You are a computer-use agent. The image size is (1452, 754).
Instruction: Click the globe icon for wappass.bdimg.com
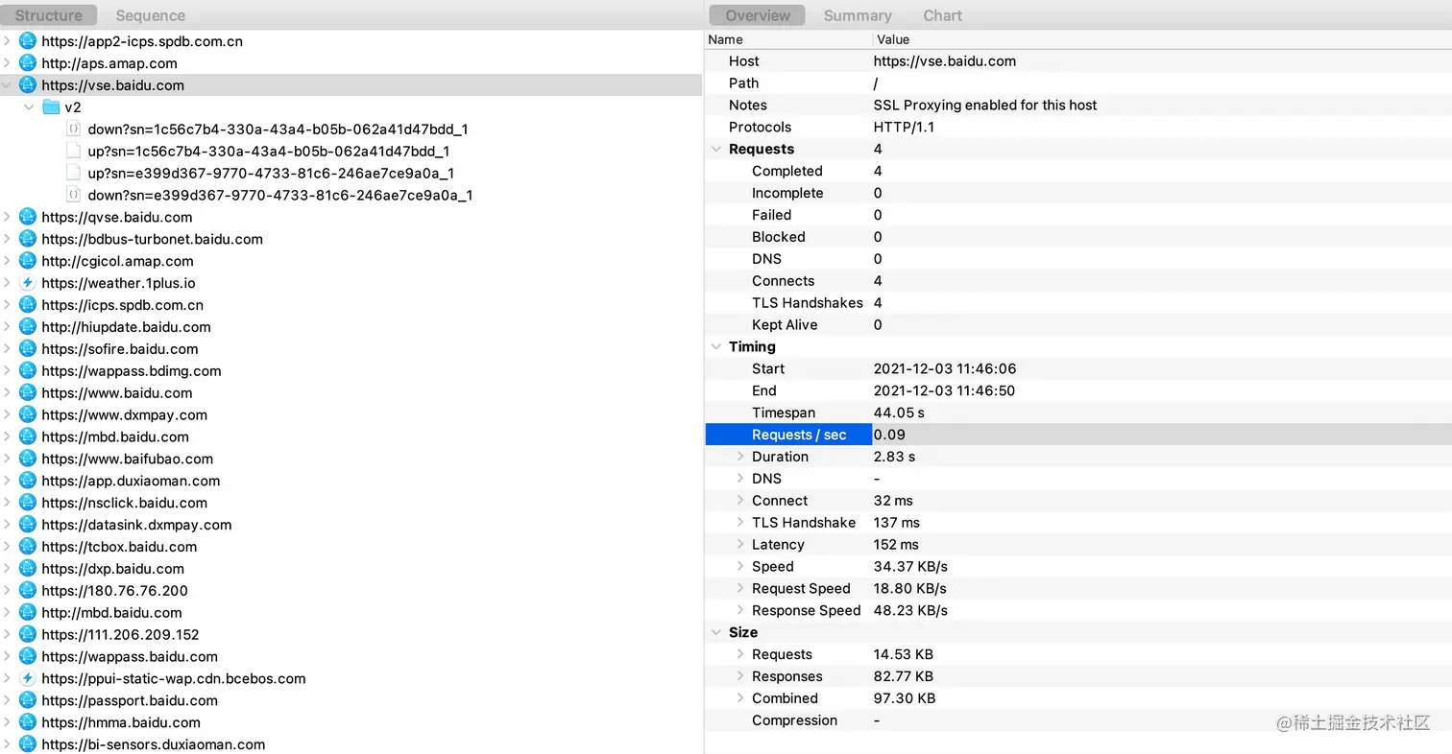click(28, 371)
